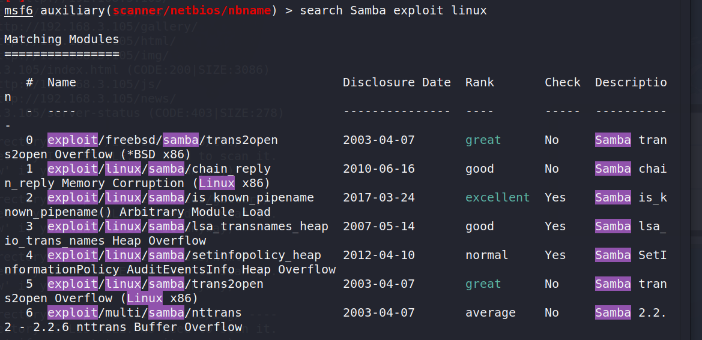The image size is (702, 340).
Task: Click row number 6 in module list
Action: coord(29,313)
